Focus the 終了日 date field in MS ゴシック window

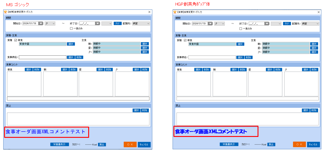tap(87, 24)
